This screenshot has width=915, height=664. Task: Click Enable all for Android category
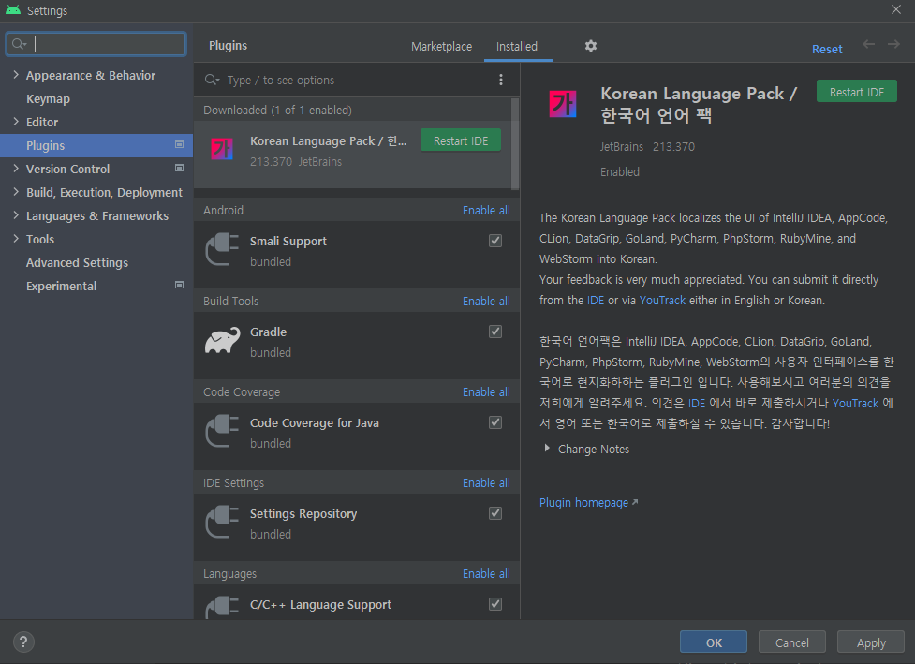click(486, 210)
